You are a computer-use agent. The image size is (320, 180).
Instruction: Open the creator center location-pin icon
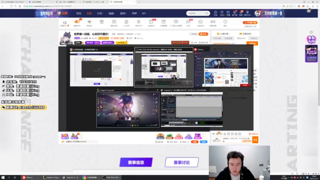coord(247,13)
